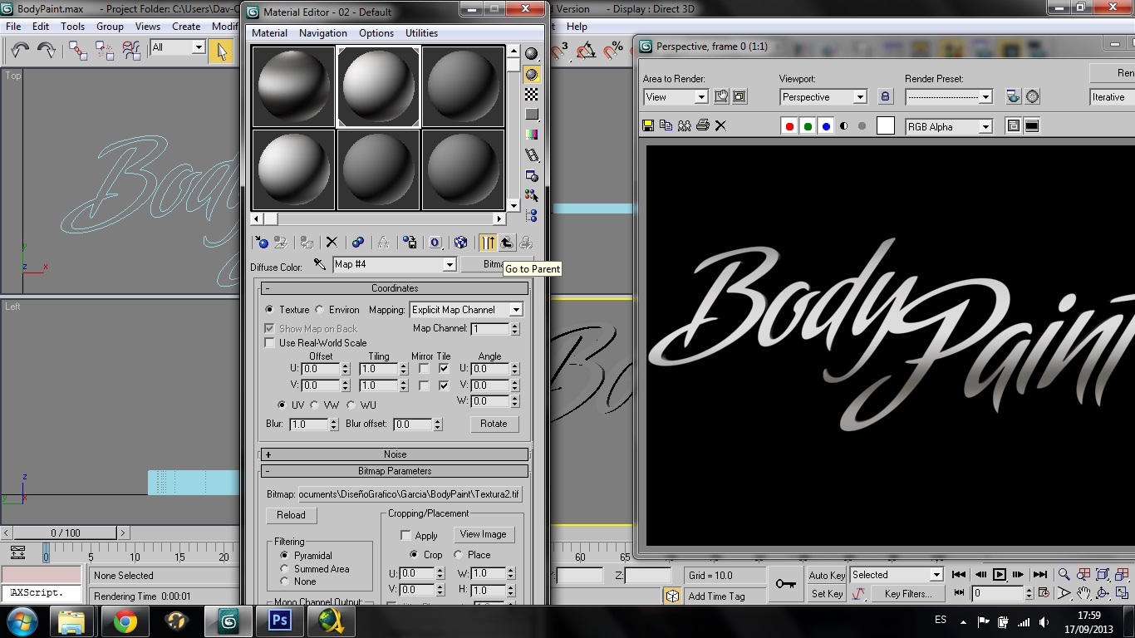This screenshot has height=638, width=1135.
Task: Open Render Setup teapot icon
Action: click(1014, 97)
